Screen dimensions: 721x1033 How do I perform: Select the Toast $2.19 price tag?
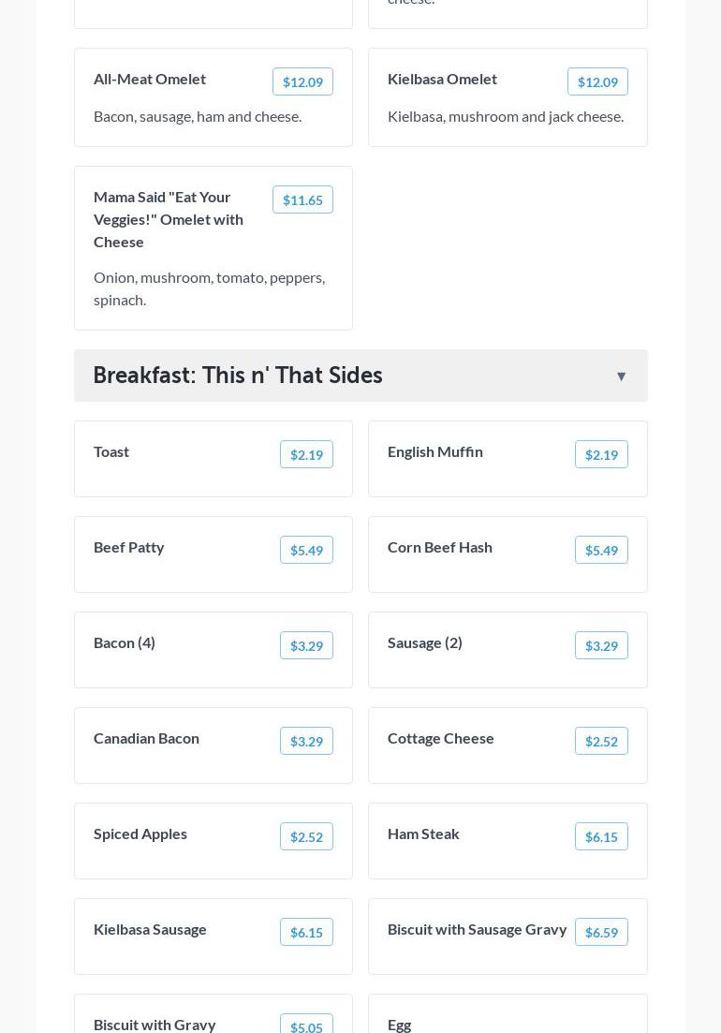pyautogui.click(x=306, y=455)
